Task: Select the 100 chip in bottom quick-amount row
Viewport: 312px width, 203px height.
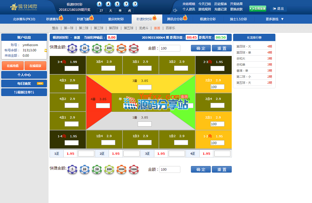Action: (109, 169)
